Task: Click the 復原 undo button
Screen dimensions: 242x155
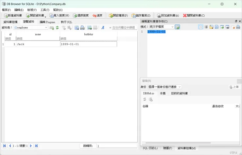Action: (97, 15)
